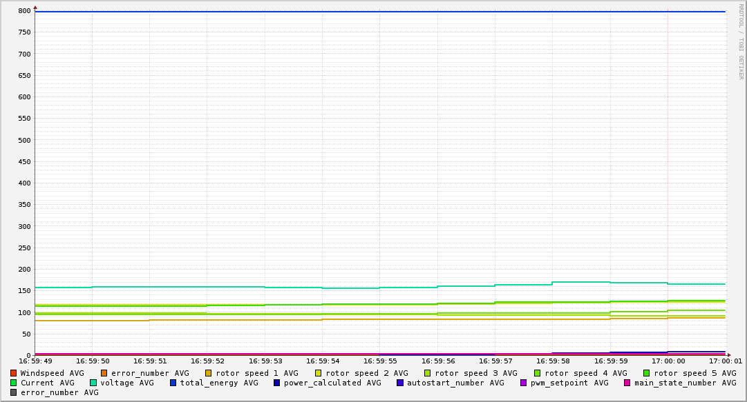Click the power_calculated AVG legend label

pos(332,383)
